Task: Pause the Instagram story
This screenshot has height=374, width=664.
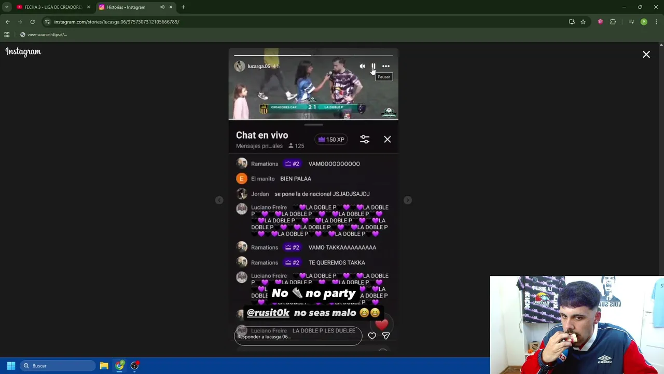Action: pyautogui.click(x=374, y=66)
